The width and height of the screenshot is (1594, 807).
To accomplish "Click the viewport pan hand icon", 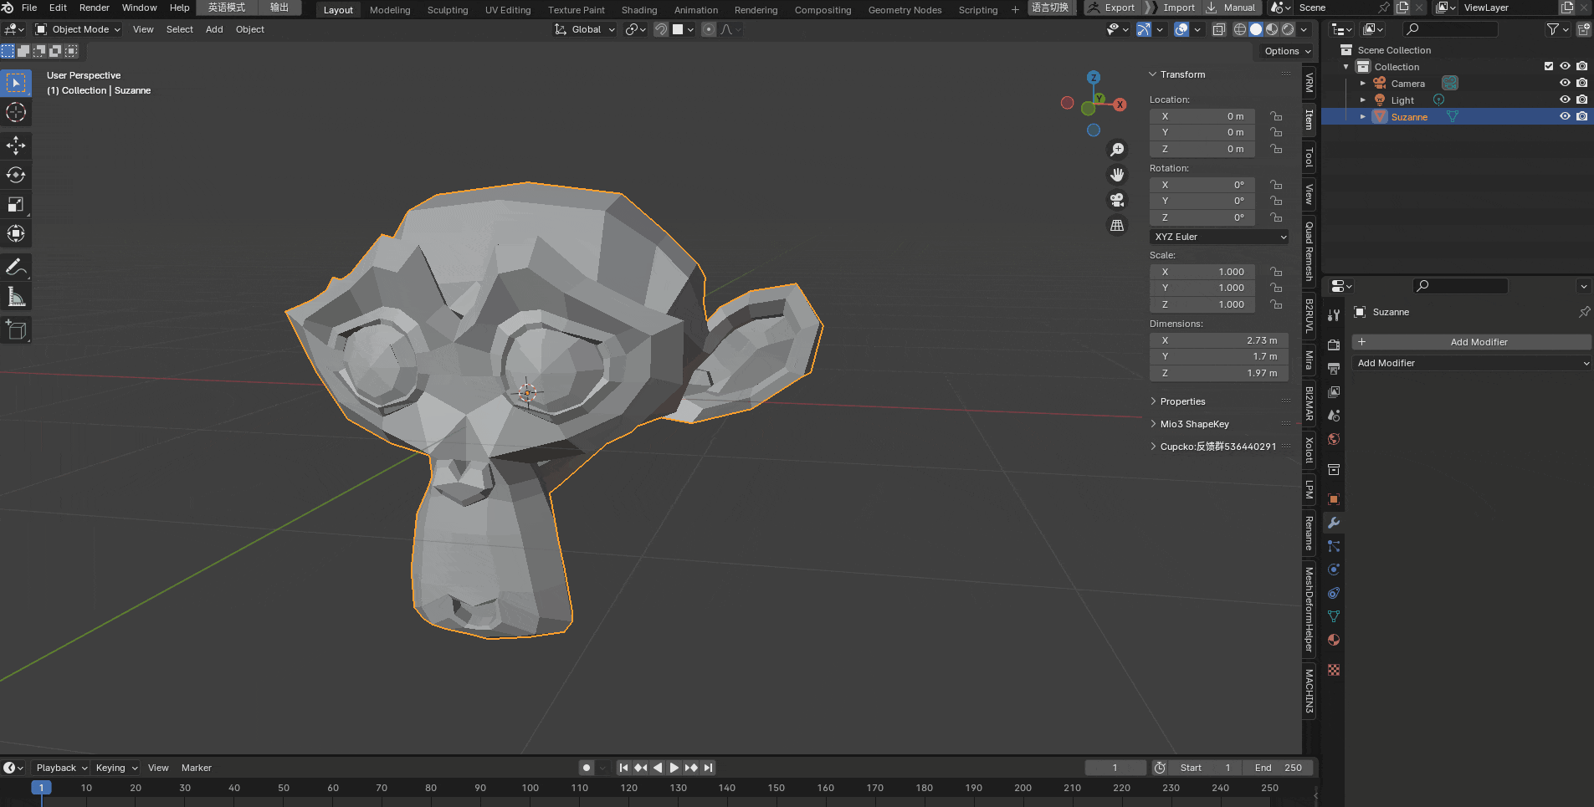I will pyautogui.click(x=1117, y=175).
